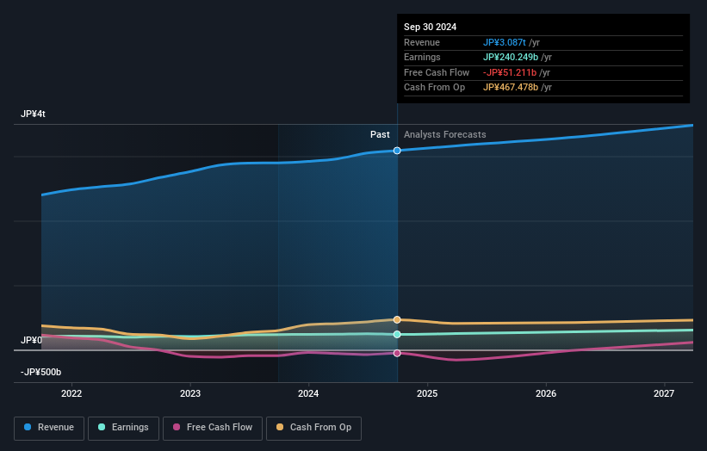Click the Cash From Op row label in tooltip
The width and height of the screenshot is (707, 451).
point(434,88)
